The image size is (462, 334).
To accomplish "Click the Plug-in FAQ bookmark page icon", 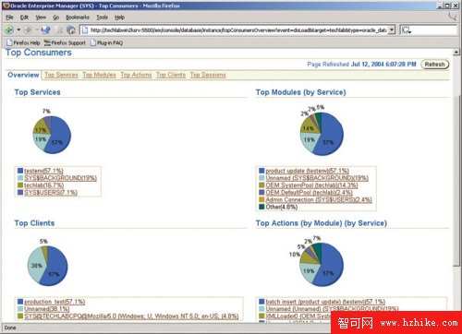I will 93,42.
